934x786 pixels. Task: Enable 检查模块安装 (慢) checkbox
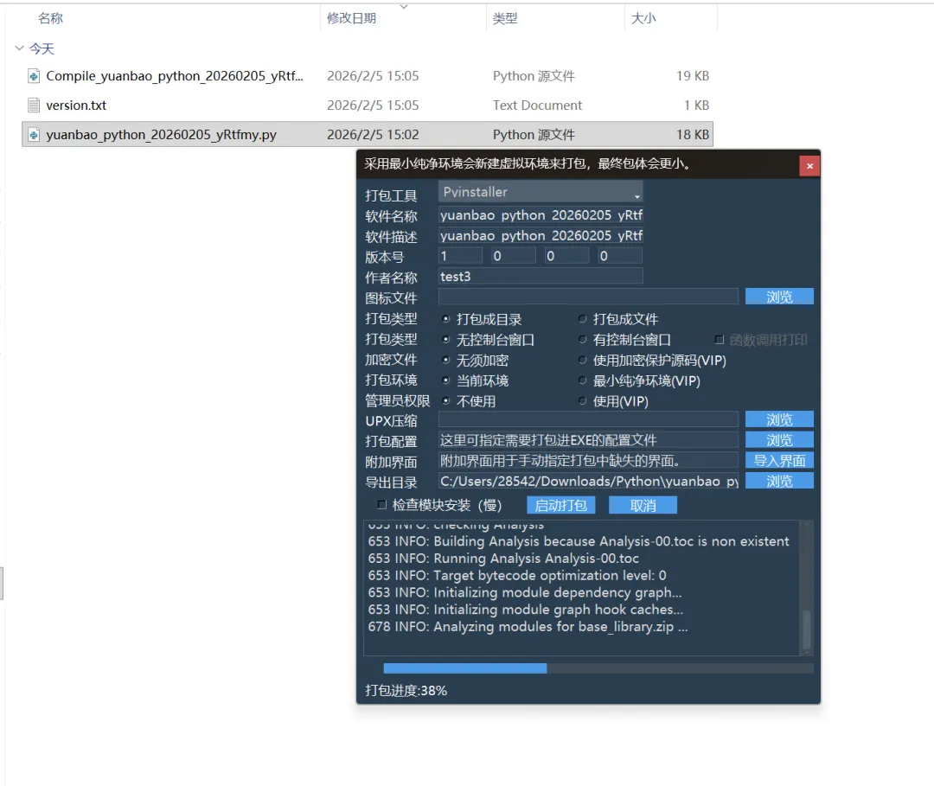tap(382, 505)
